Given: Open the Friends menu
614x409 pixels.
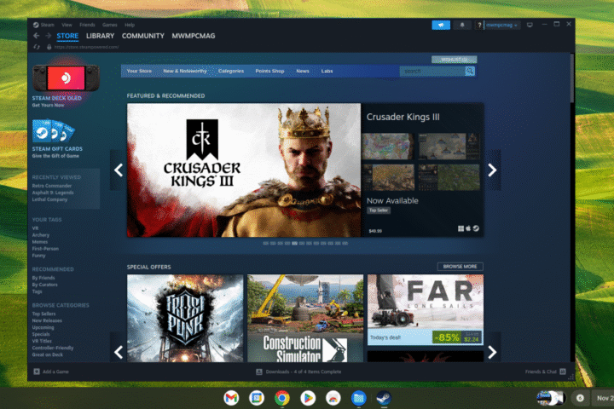Looking at the screenshot, I should click(x=87, y=25).
